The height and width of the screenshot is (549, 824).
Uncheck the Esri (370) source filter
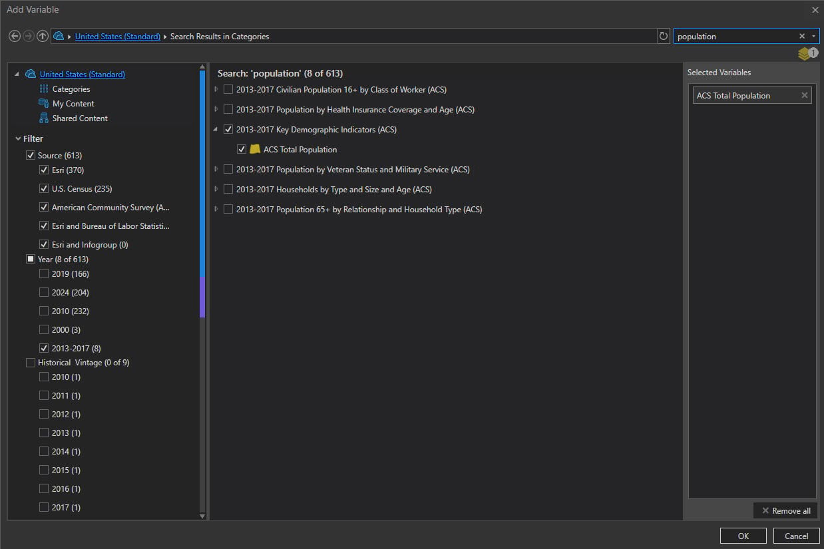click(x=44, y=170)
